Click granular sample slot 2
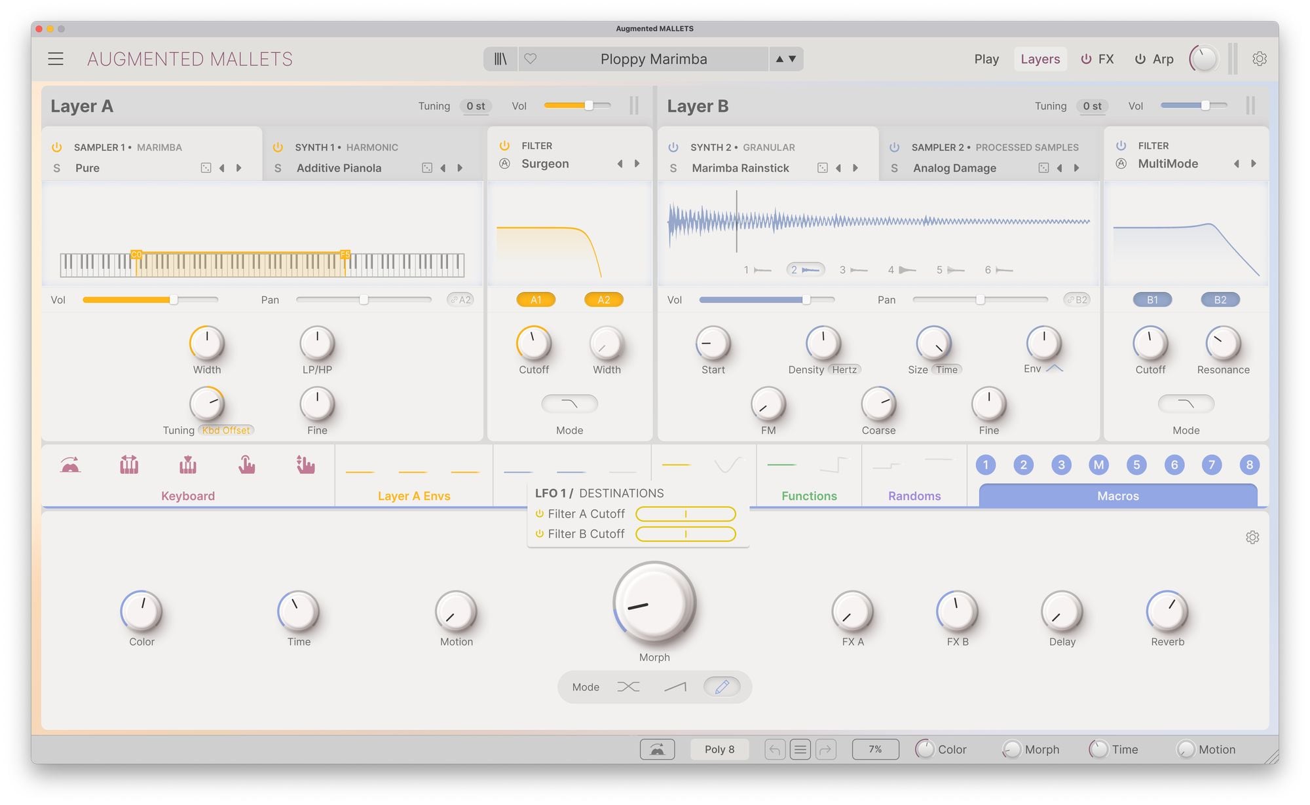The height and width of the screenshot is (805, 1310). coord(805,270)
